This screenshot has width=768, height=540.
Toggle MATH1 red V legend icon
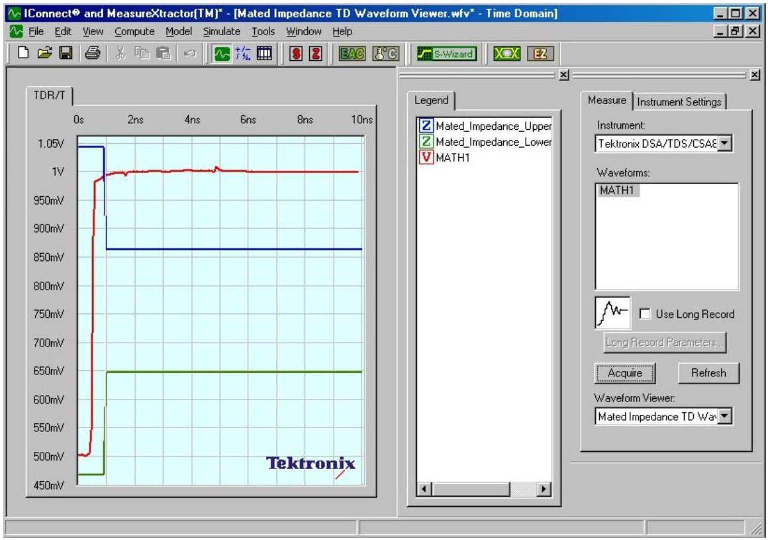pos(426,157)
